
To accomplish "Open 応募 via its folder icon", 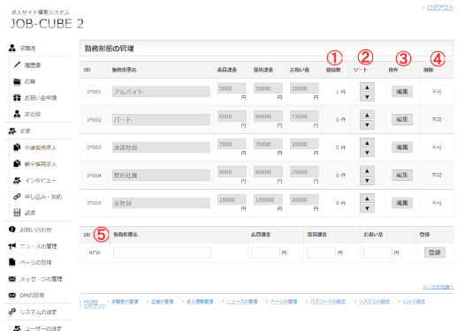I will tap(17, 81).
